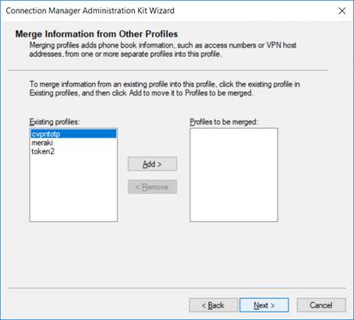Click the Profiles to be merged label

[x=224, y=121]
